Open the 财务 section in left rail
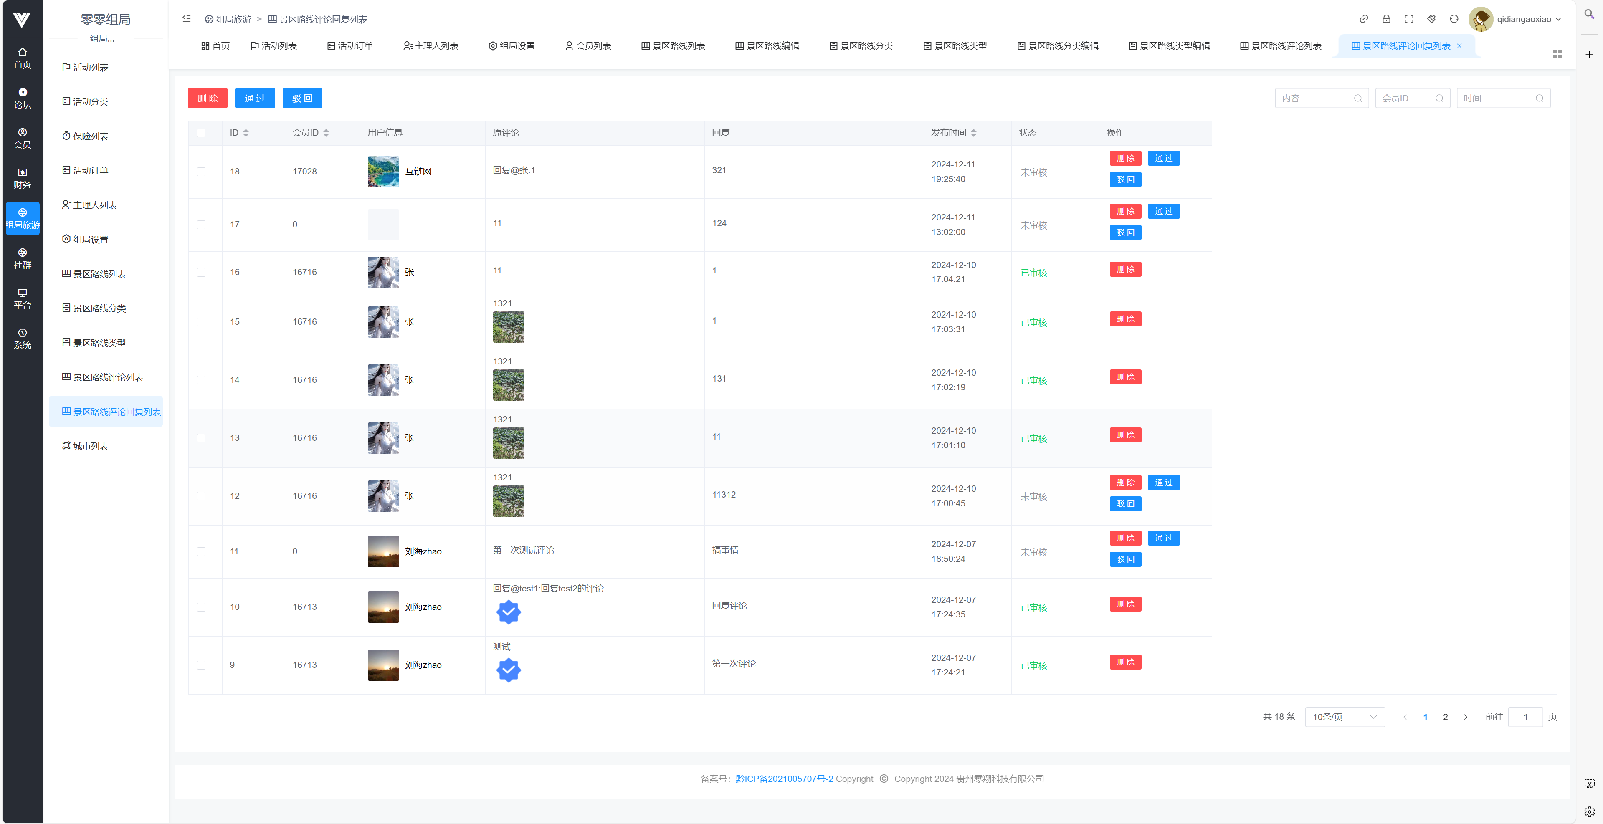 [23, 179]
